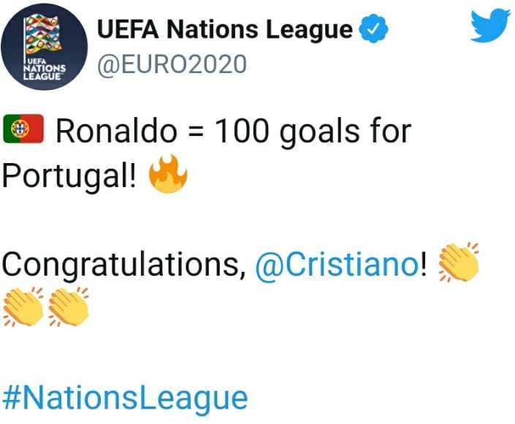Viewport: 515px width, 424px height.
Task: Select the second clapping emoji on bottom row
Action: tap(69, 306)
